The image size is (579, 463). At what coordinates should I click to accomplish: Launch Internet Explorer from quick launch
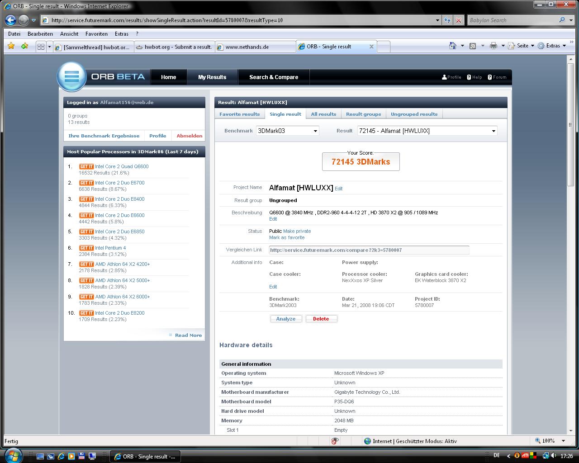(x=61, y=456)
